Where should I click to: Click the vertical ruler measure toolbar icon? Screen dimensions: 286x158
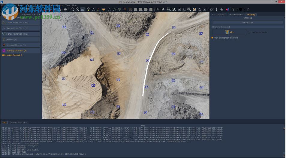pyautogui.click(x=216, y=9)
